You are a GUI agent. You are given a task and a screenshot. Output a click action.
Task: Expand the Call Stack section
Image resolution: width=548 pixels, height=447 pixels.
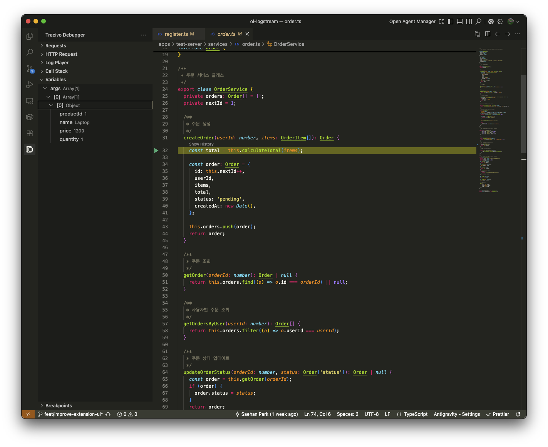[56, 71]
